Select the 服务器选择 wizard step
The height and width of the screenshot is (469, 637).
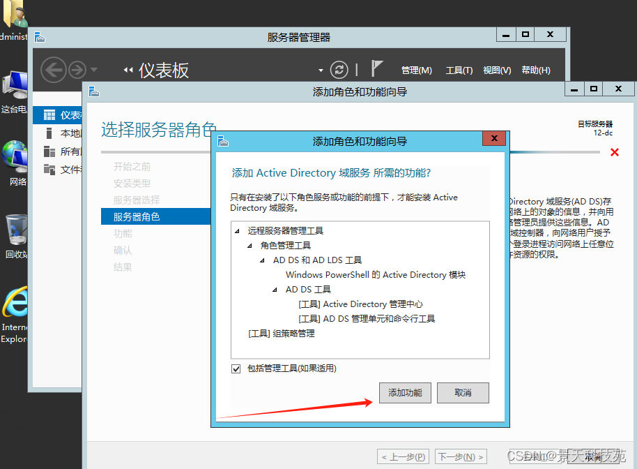click(x=137, y=200)
